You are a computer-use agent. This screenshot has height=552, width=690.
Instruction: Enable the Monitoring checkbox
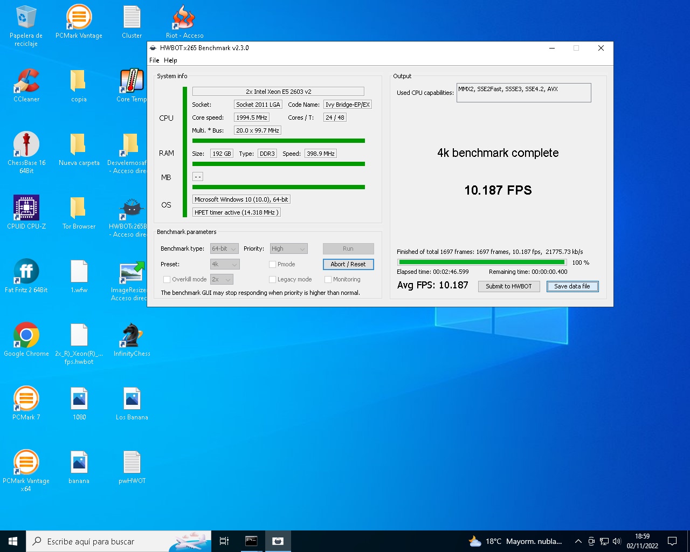point(328,279)
